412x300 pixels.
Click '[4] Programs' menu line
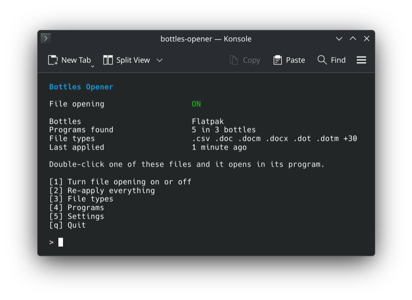coord(76,208)
